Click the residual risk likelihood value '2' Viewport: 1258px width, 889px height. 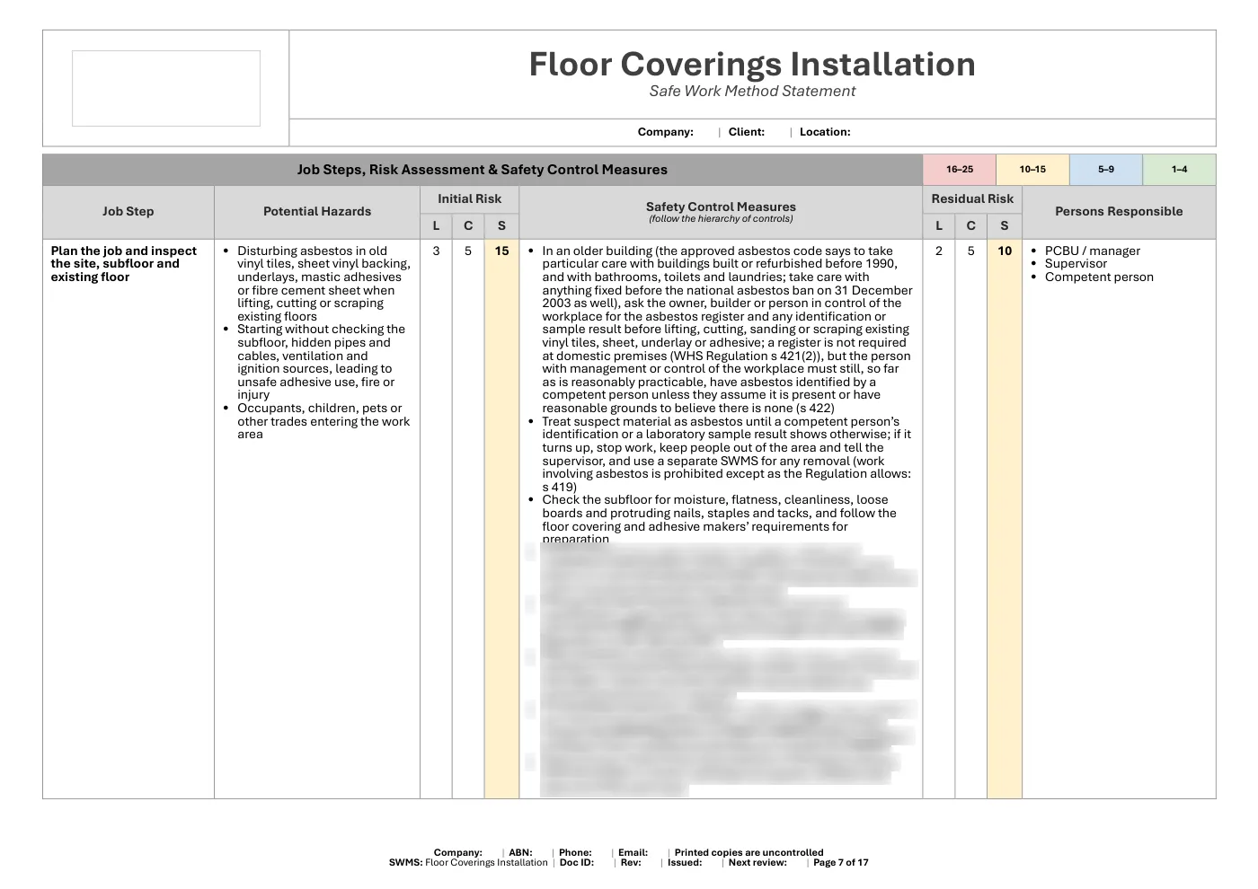point(939,251)
